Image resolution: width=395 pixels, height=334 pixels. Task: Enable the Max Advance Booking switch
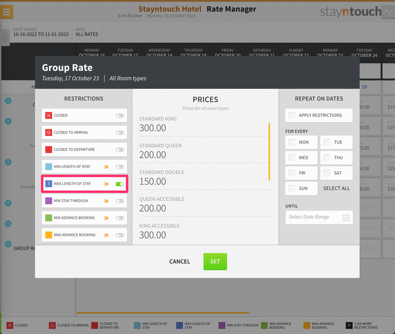click(x=120, y=235)
